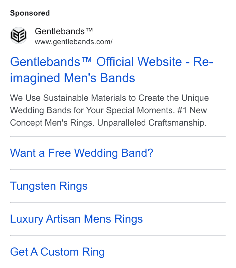Click '#1 New Concept Men's Rings' text
The height and width of the screenshot is (268, 236).
[x=108, y=117]
